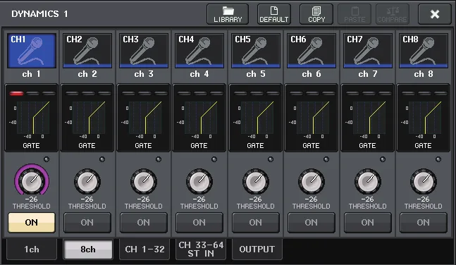The image size is (456, 265).
Task: Switch to the 1ch view tab
Action: (32, 249)
